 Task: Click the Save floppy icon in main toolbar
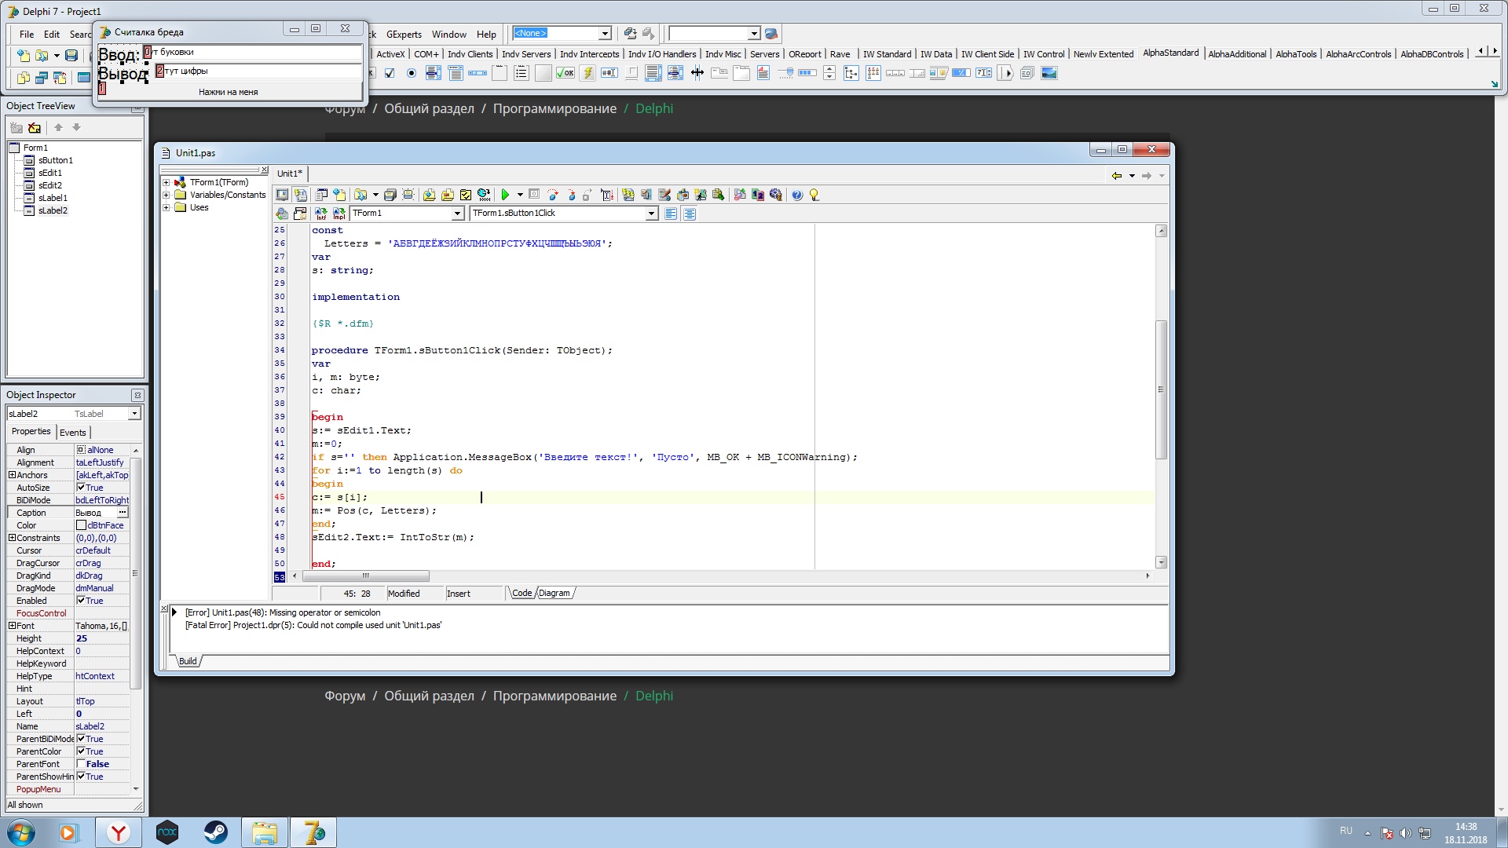(71, 56)
